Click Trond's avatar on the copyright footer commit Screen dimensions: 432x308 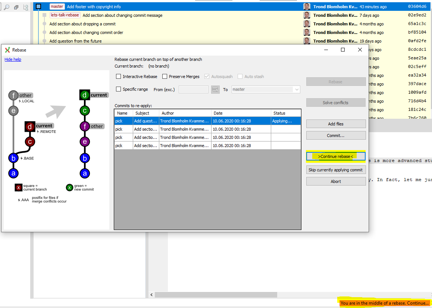click(x=306, y=6)
